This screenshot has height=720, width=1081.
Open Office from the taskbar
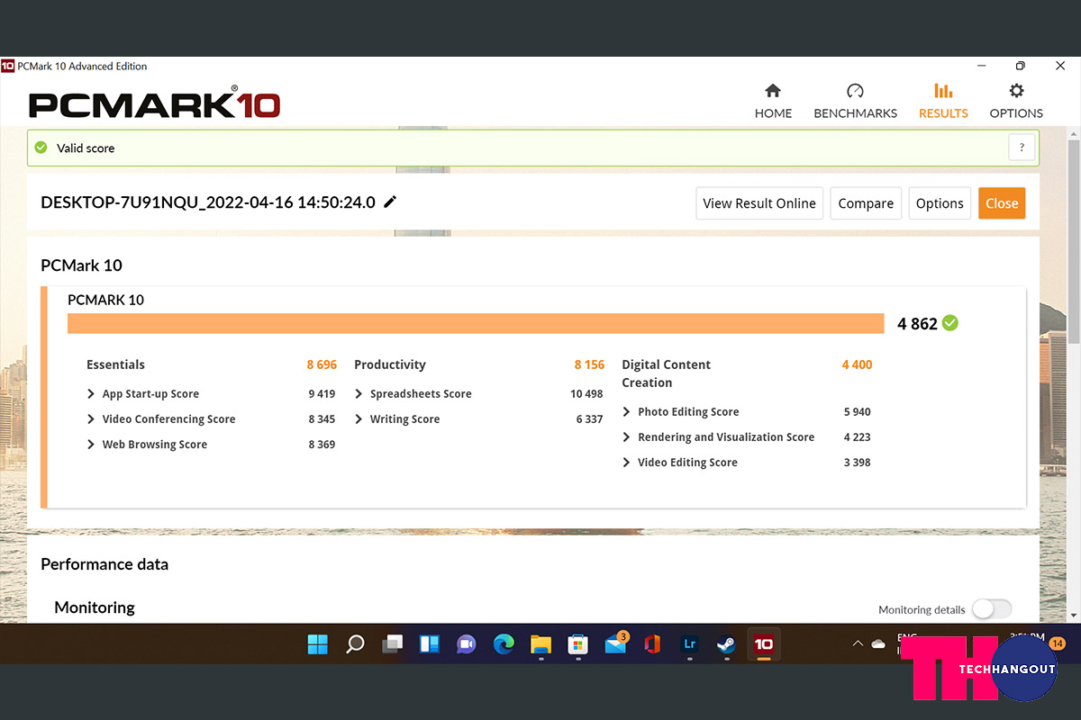pos(652,644)
